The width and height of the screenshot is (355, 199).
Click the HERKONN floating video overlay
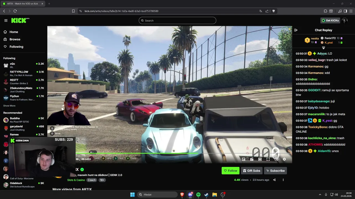point(42,156)
